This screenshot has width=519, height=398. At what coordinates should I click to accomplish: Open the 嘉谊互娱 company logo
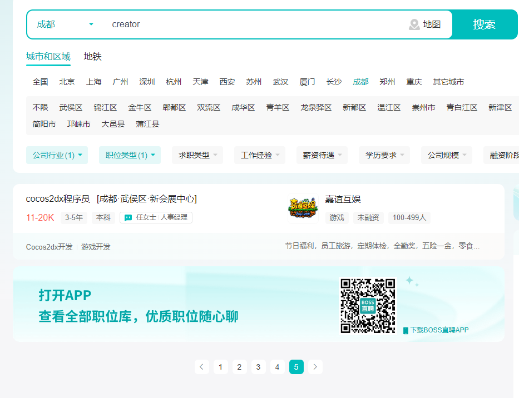(303, 208)
